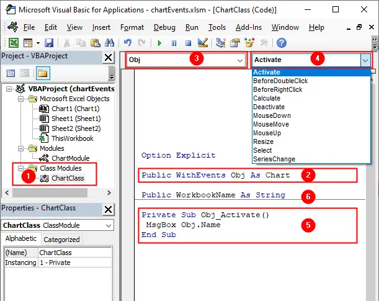The height and width of the screenshot is (301, 379).
Task: Open the Add-Ins menu
Action: [249, 27]
